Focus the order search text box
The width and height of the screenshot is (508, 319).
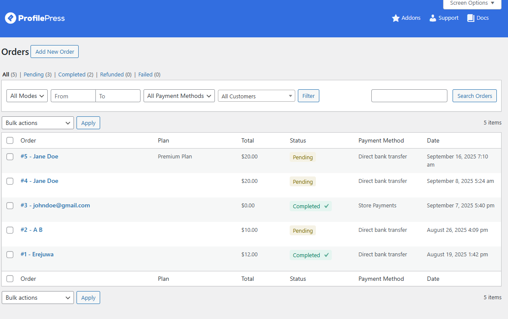point(409,96)
